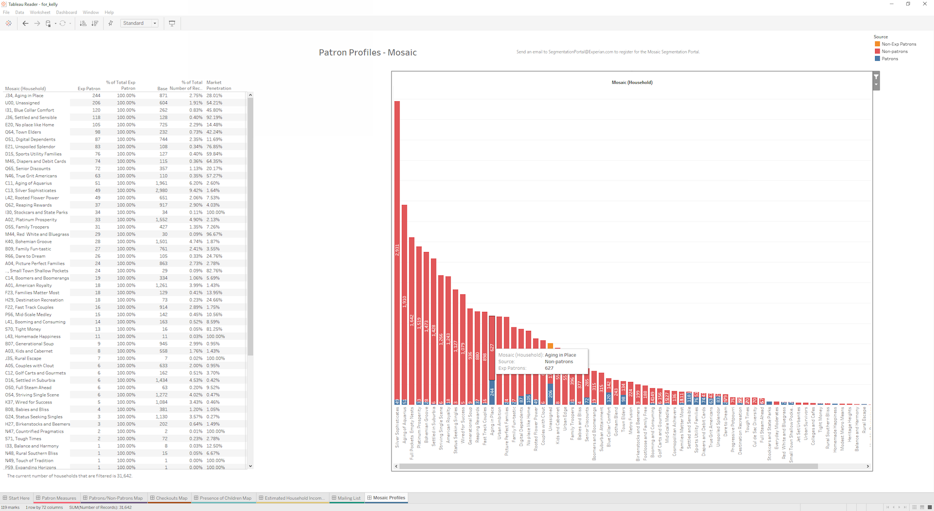The width and height of the screenshot is (934, 511).
Task: Open the Help menu
Action: [x=109, y=12]
